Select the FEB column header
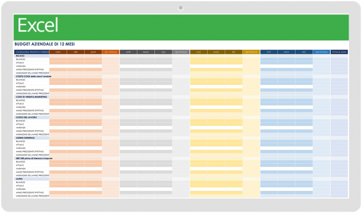 tap(76, 52)
